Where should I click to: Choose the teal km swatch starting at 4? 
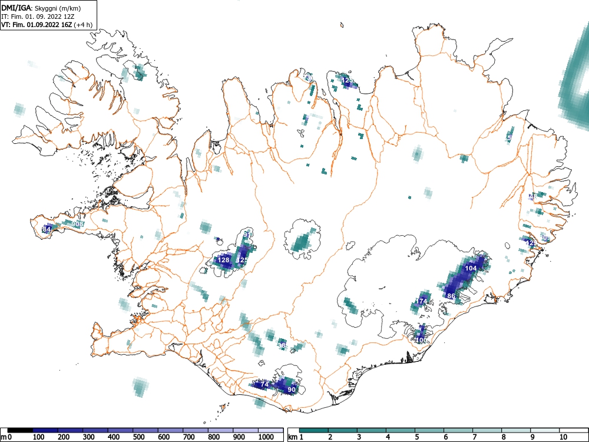(401, 430)
